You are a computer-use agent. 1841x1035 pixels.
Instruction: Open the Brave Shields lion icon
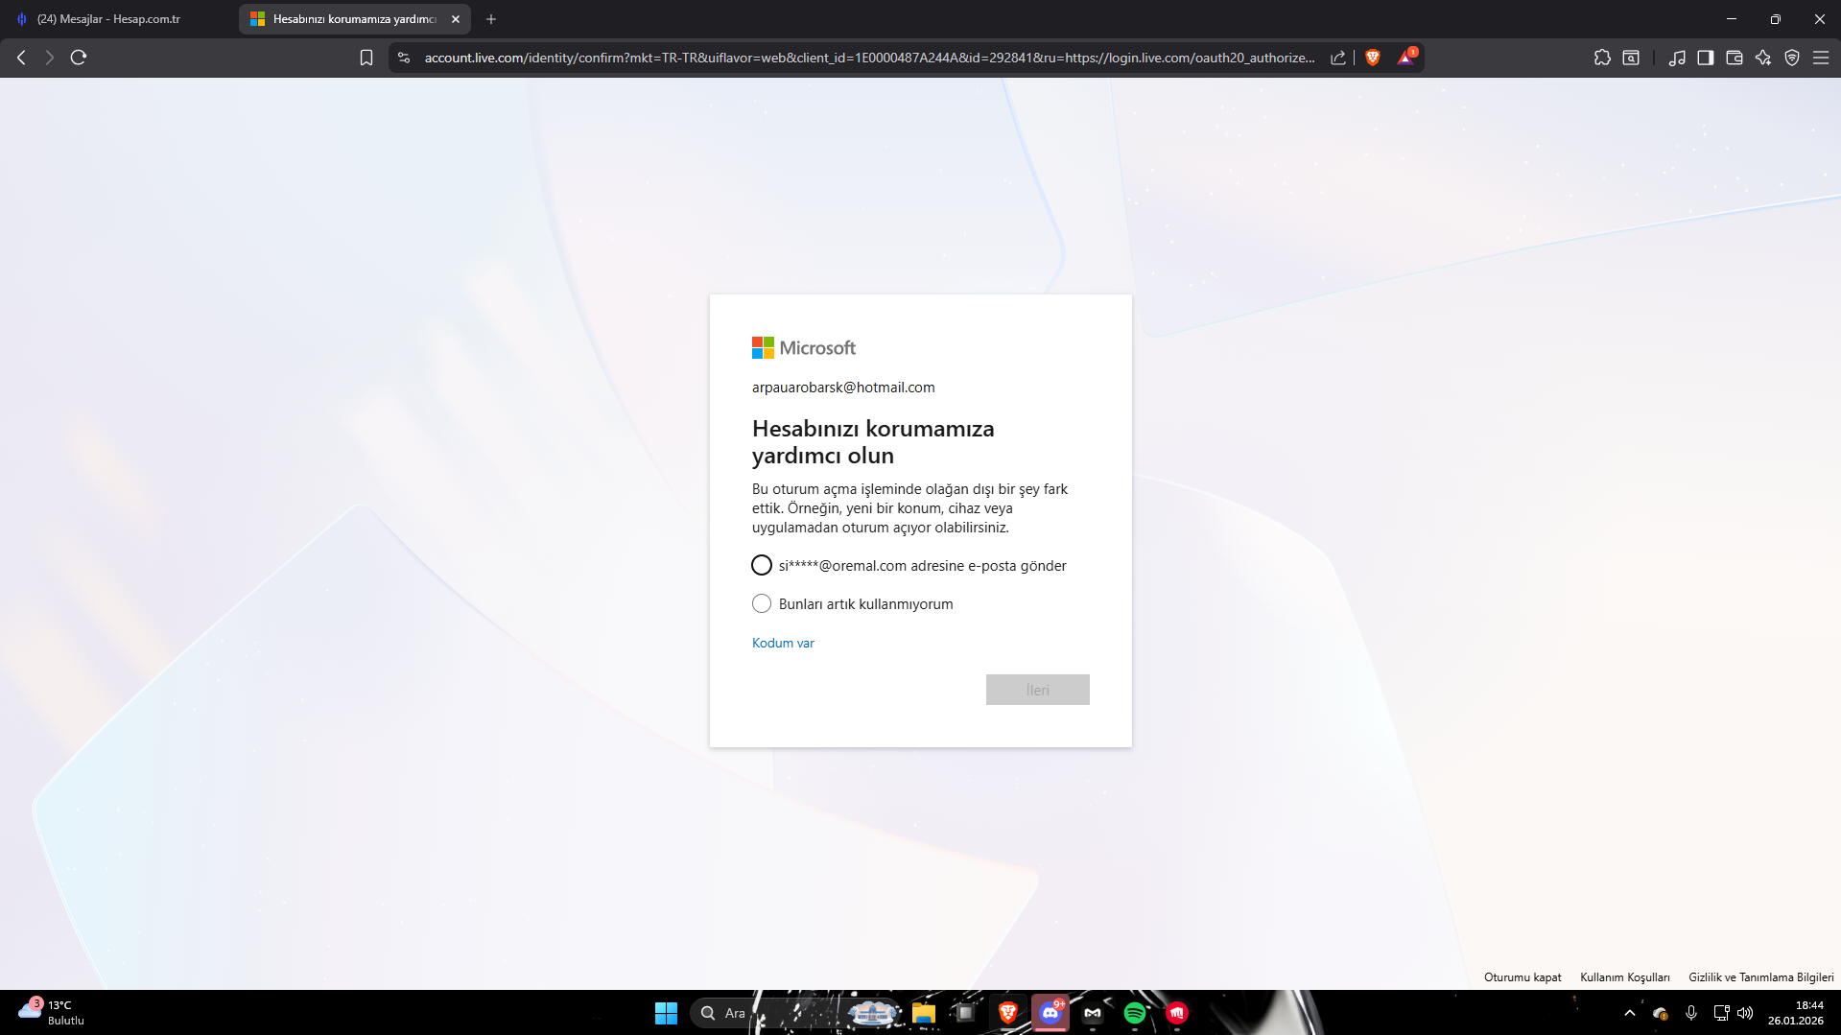[1373, 58]
